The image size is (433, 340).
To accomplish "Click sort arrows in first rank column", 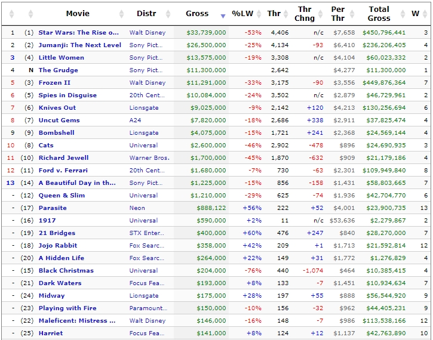I will (11, 14).
